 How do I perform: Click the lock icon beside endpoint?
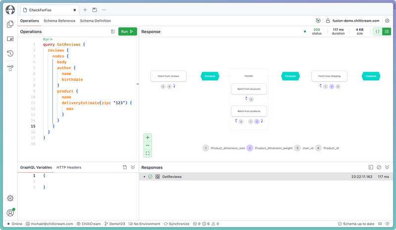click(x=328, y=21)
